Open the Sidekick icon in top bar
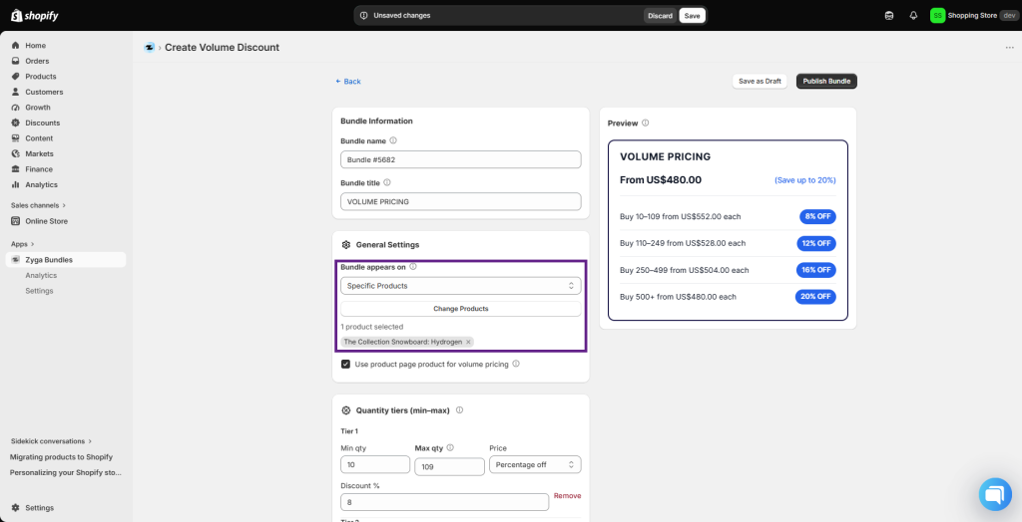The height and width of the screenshot is (522, 1022). tap(889, 16)
